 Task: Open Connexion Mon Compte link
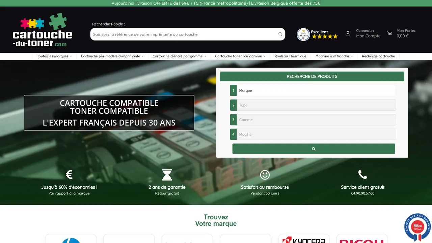[368, 33]
